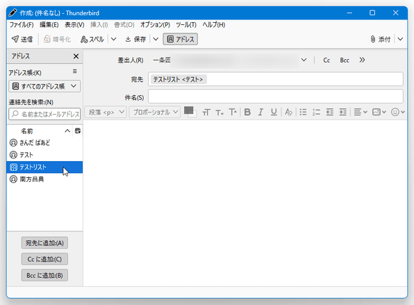The height and width of the screenshot is (305, 414).
Task: Insert a numbered list
Action: (316, 113)
